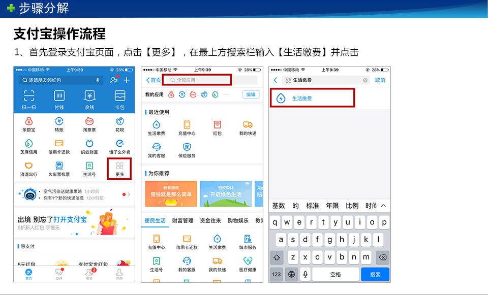This screenshot has height=295, width=488.
Task: Select the 财富管理 tab
Action: click(x=182, y=221)
